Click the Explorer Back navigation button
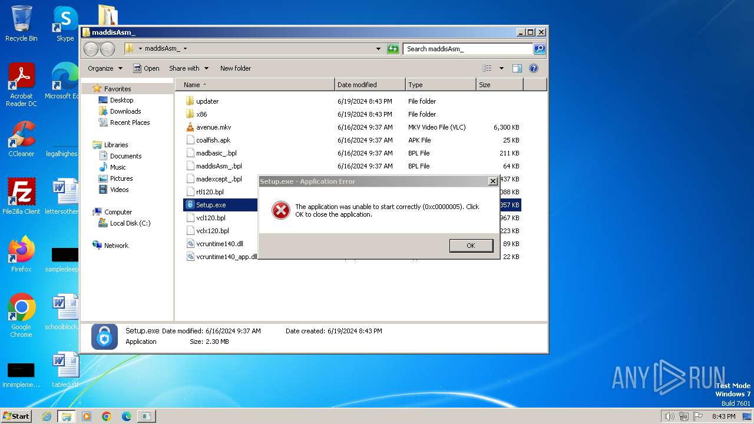This screenshot has width=754, height=424. tap(91, 49)
